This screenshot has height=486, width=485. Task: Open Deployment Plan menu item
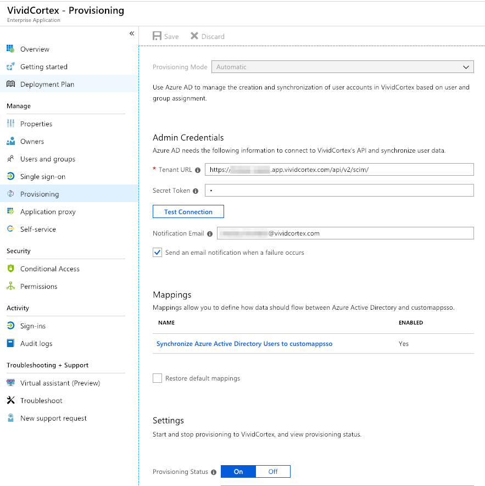pos(47,85)
